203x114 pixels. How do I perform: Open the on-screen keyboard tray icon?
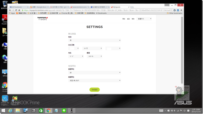[161, 110]
